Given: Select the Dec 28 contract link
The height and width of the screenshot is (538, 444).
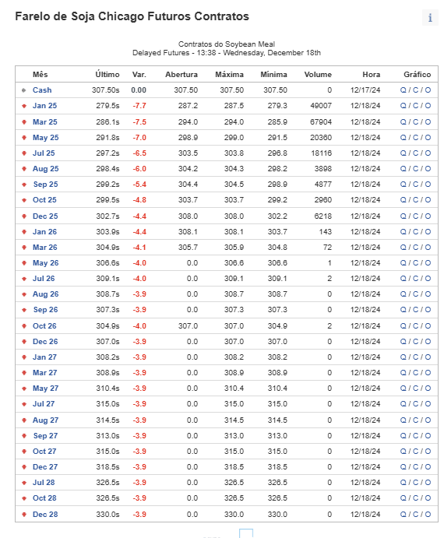Looking at the screenshot, I should (x=45, y=515).
